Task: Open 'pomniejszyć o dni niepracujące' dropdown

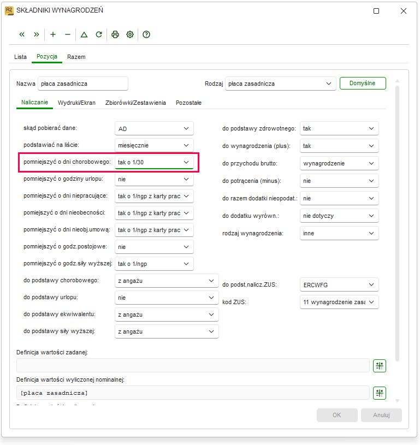Action: (x=154, y=196)
